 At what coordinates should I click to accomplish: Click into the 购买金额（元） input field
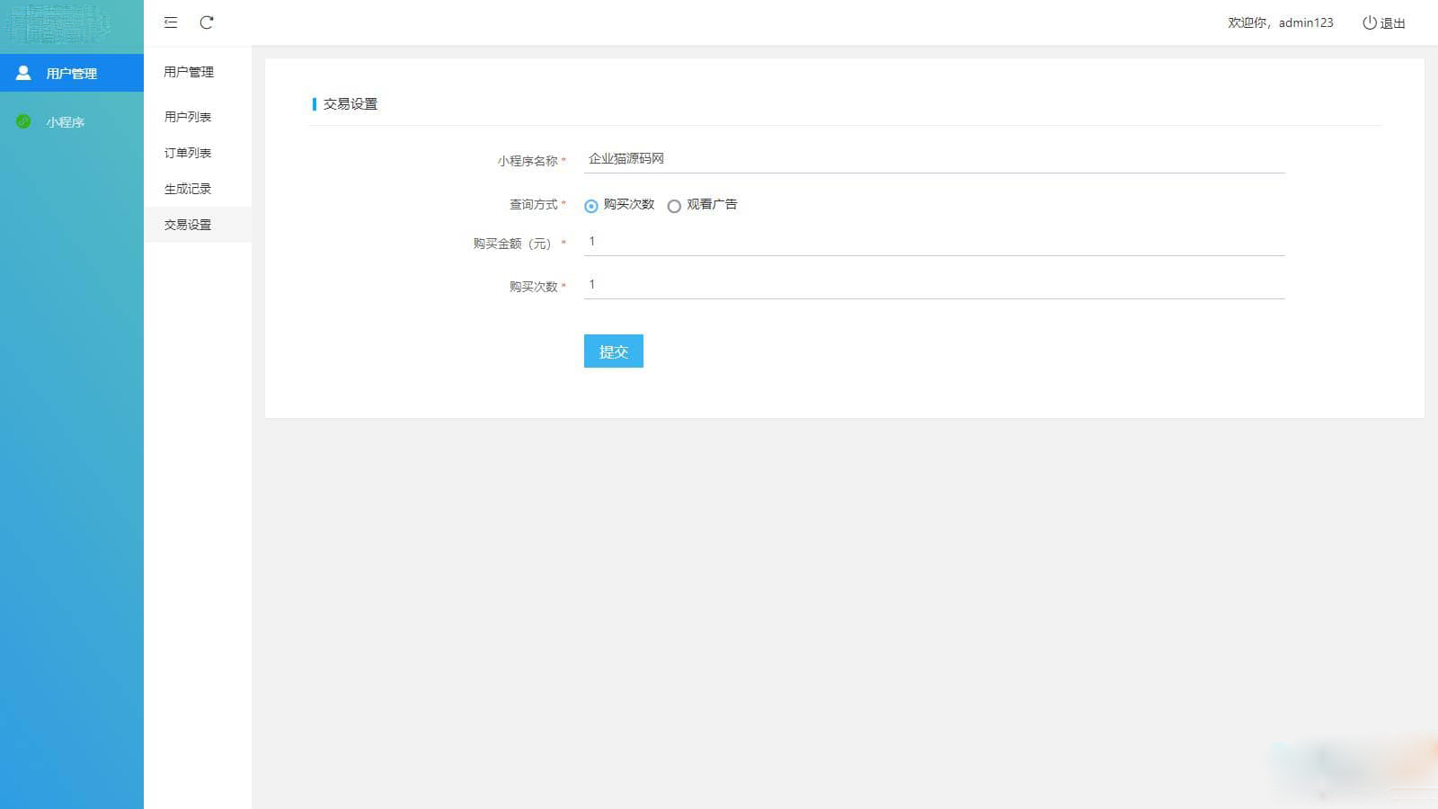point(933,242)
